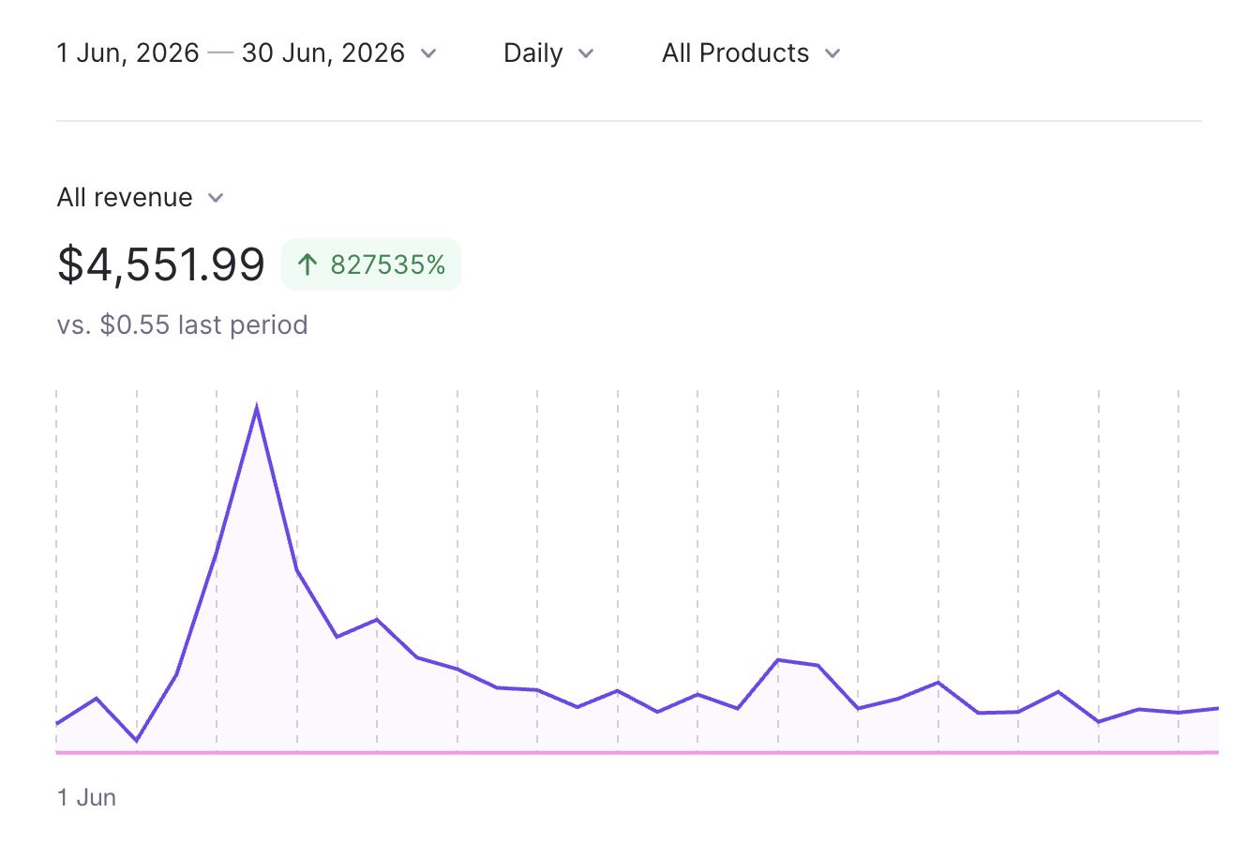Click the chevron next to All Products

[x=832, y=53]
